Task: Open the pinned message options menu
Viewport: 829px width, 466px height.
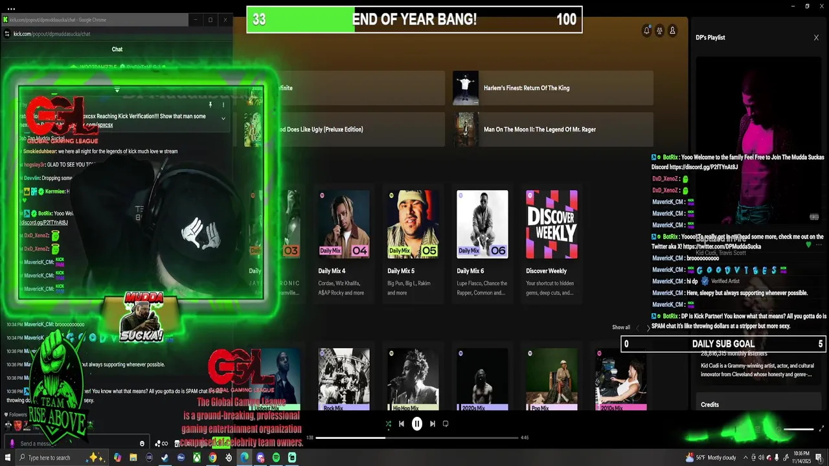Action: [x=223, y=104]
